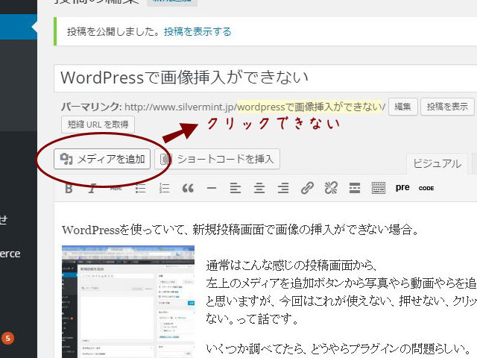Align text right

[283, 189]
